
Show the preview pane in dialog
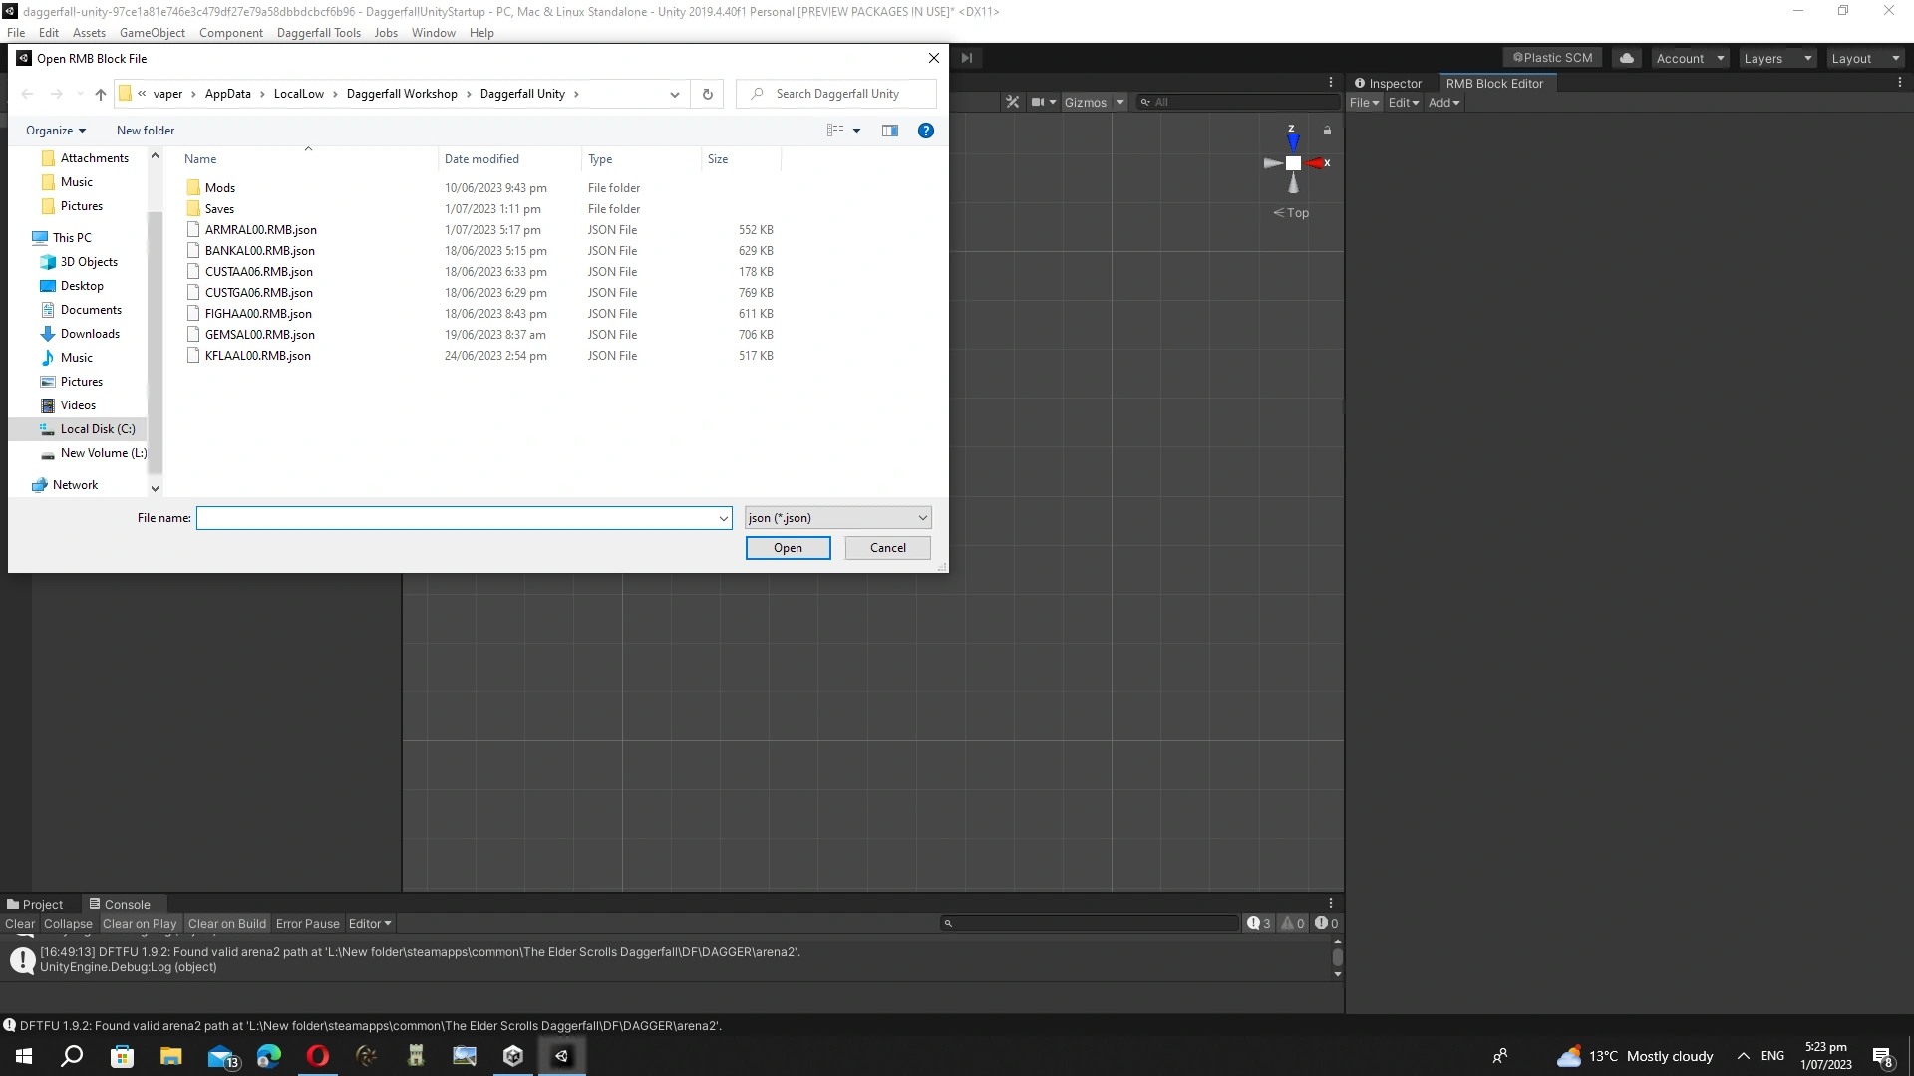889,131
